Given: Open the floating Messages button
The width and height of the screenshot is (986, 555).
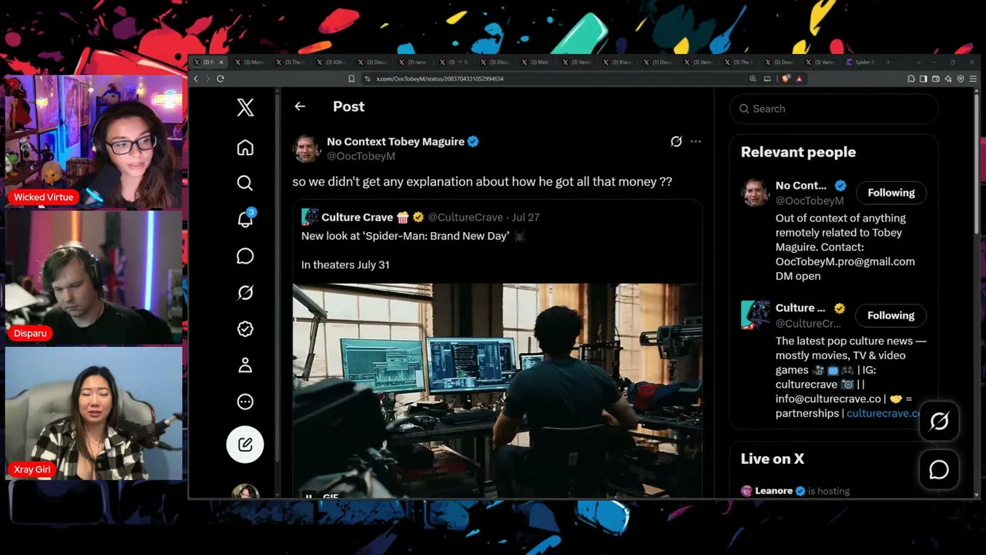Looking at the screenshot, I should (939, 469).
